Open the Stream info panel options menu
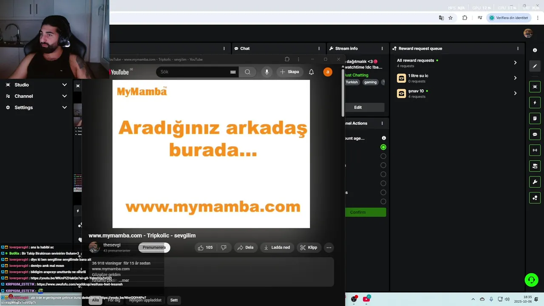The width and height of the screenshot is (544, 306). [x=382, y=48]
